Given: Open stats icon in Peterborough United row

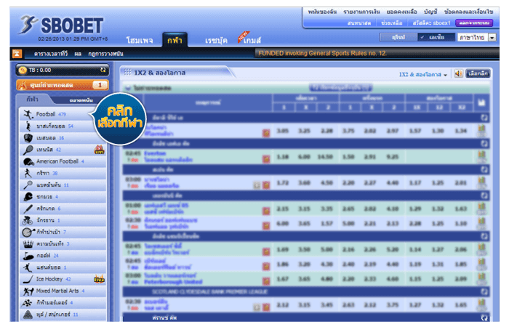Looking at the screenshot, I should pos(481,278).
